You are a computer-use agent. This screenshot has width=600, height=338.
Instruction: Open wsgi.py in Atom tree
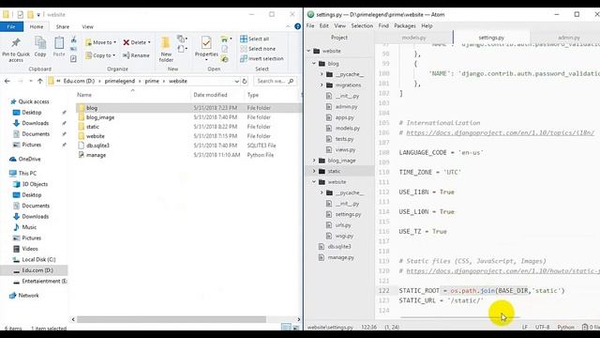coord(344,236)
